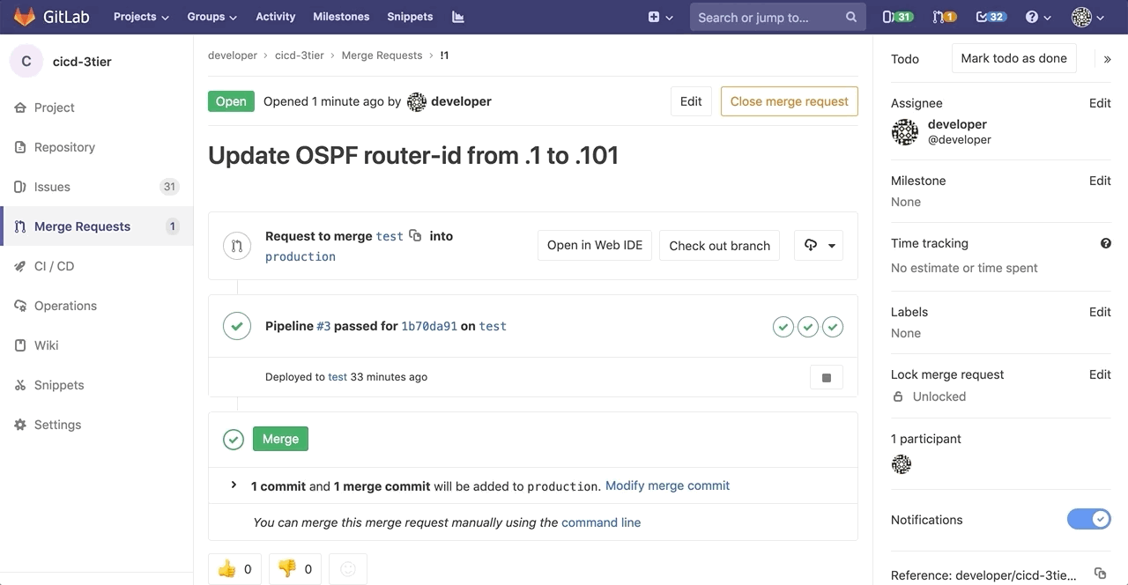Viewport: 1128px width, 585px height.
Task: Open the Projects dropdown menu
Action: (140, 17)
